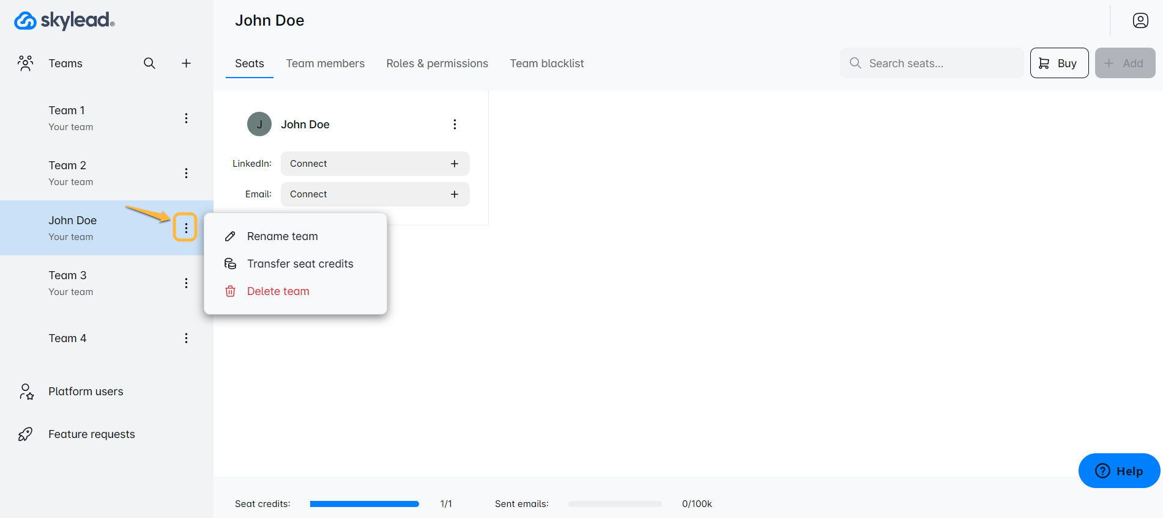The width and height of the screenshot is (1163, 518).
Task: Expand Team 3 three-dot options menu
Action: 186,283
